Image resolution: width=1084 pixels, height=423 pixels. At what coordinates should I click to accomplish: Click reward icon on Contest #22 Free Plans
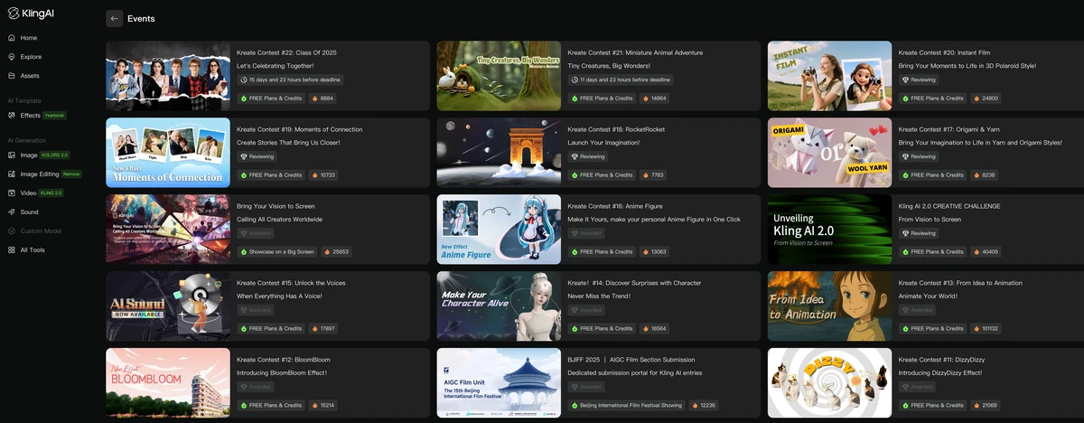(244, 99)
